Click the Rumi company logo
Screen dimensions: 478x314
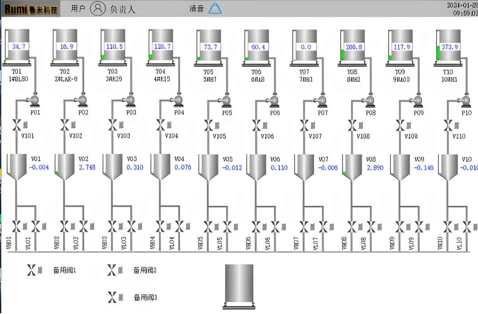[30, 8]
